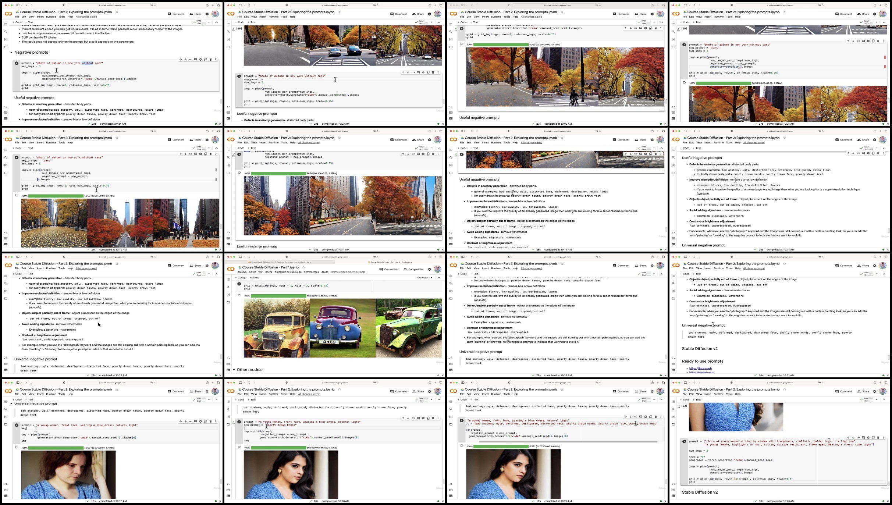The height and width of the screenshot is (505, 892).
Task: Add a Text cell in the 9:44 AM panel
Action: [x=29, y=22]
